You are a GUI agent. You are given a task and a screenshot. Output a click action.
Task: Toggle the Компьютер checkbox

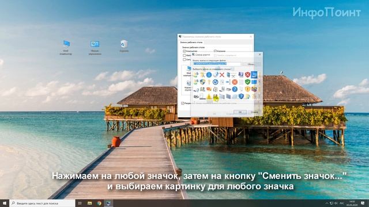[x=184, y=51]
